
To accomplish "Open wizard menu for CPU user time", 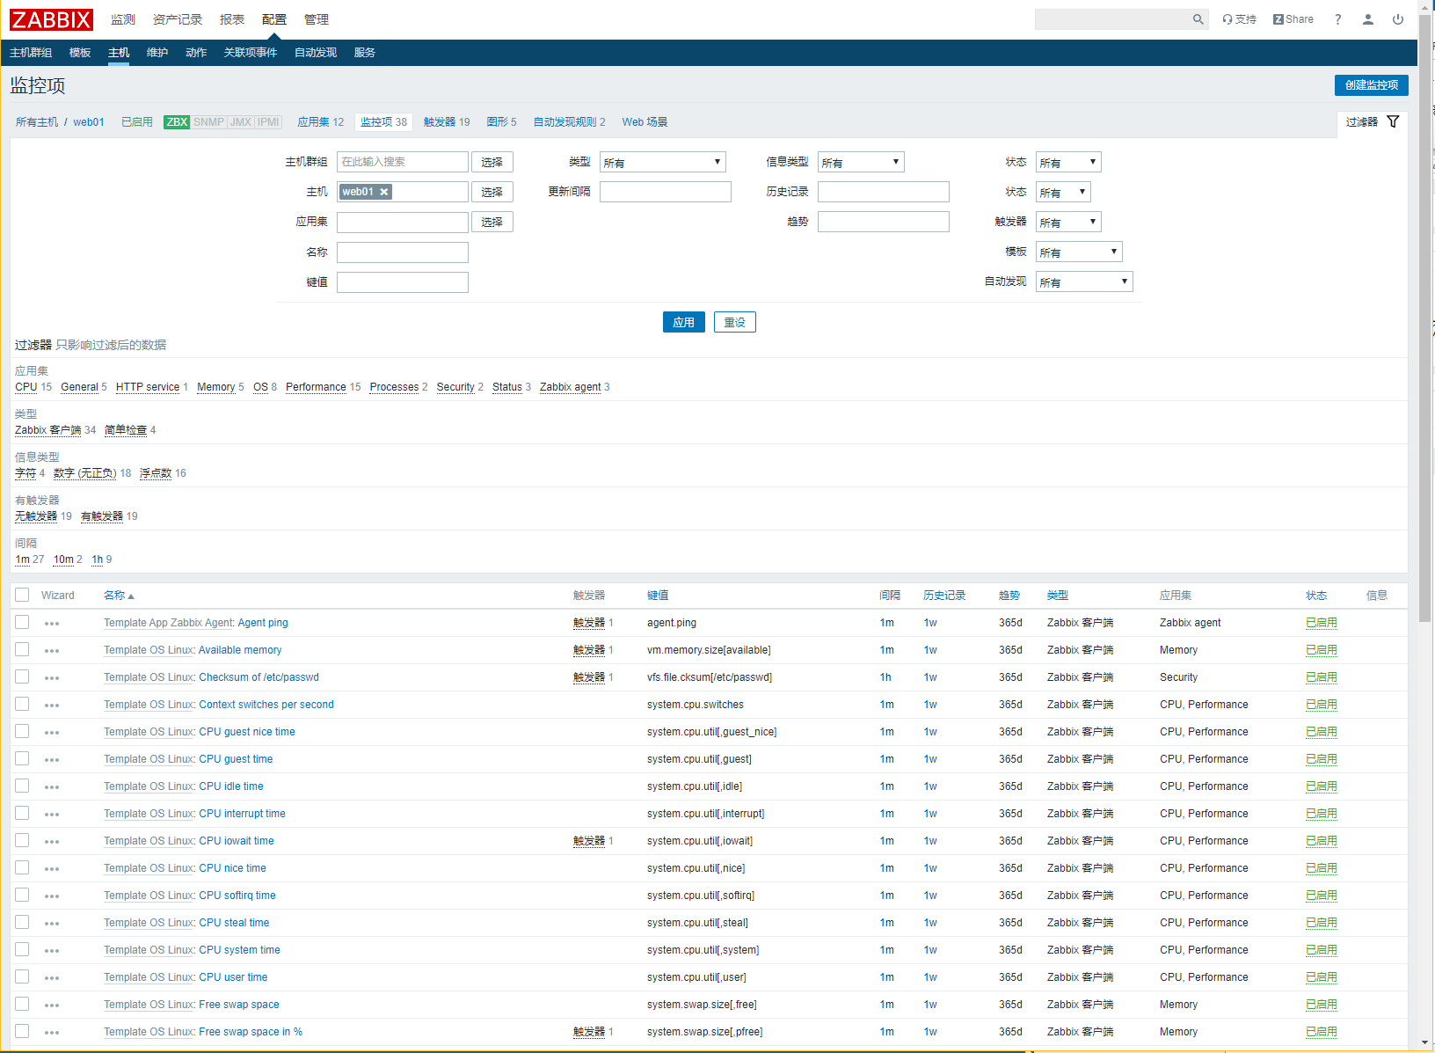I will point(52,978).
